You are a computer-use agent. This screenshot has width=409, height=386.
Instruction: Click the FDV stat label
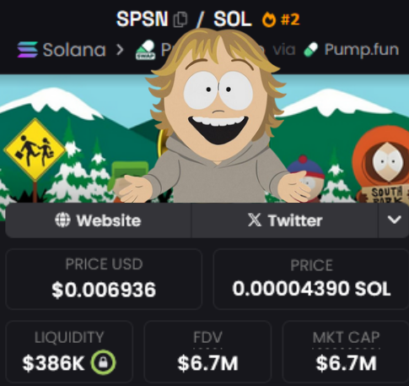coord(207,337)
